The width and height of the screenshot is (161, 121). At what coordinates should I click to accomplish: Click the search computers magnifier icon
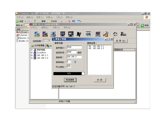point(53,34)
